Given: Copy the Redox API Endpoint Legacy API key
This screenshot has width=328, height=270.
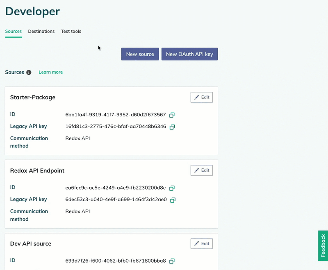Looking at the screenshot, I should [173, 200].
